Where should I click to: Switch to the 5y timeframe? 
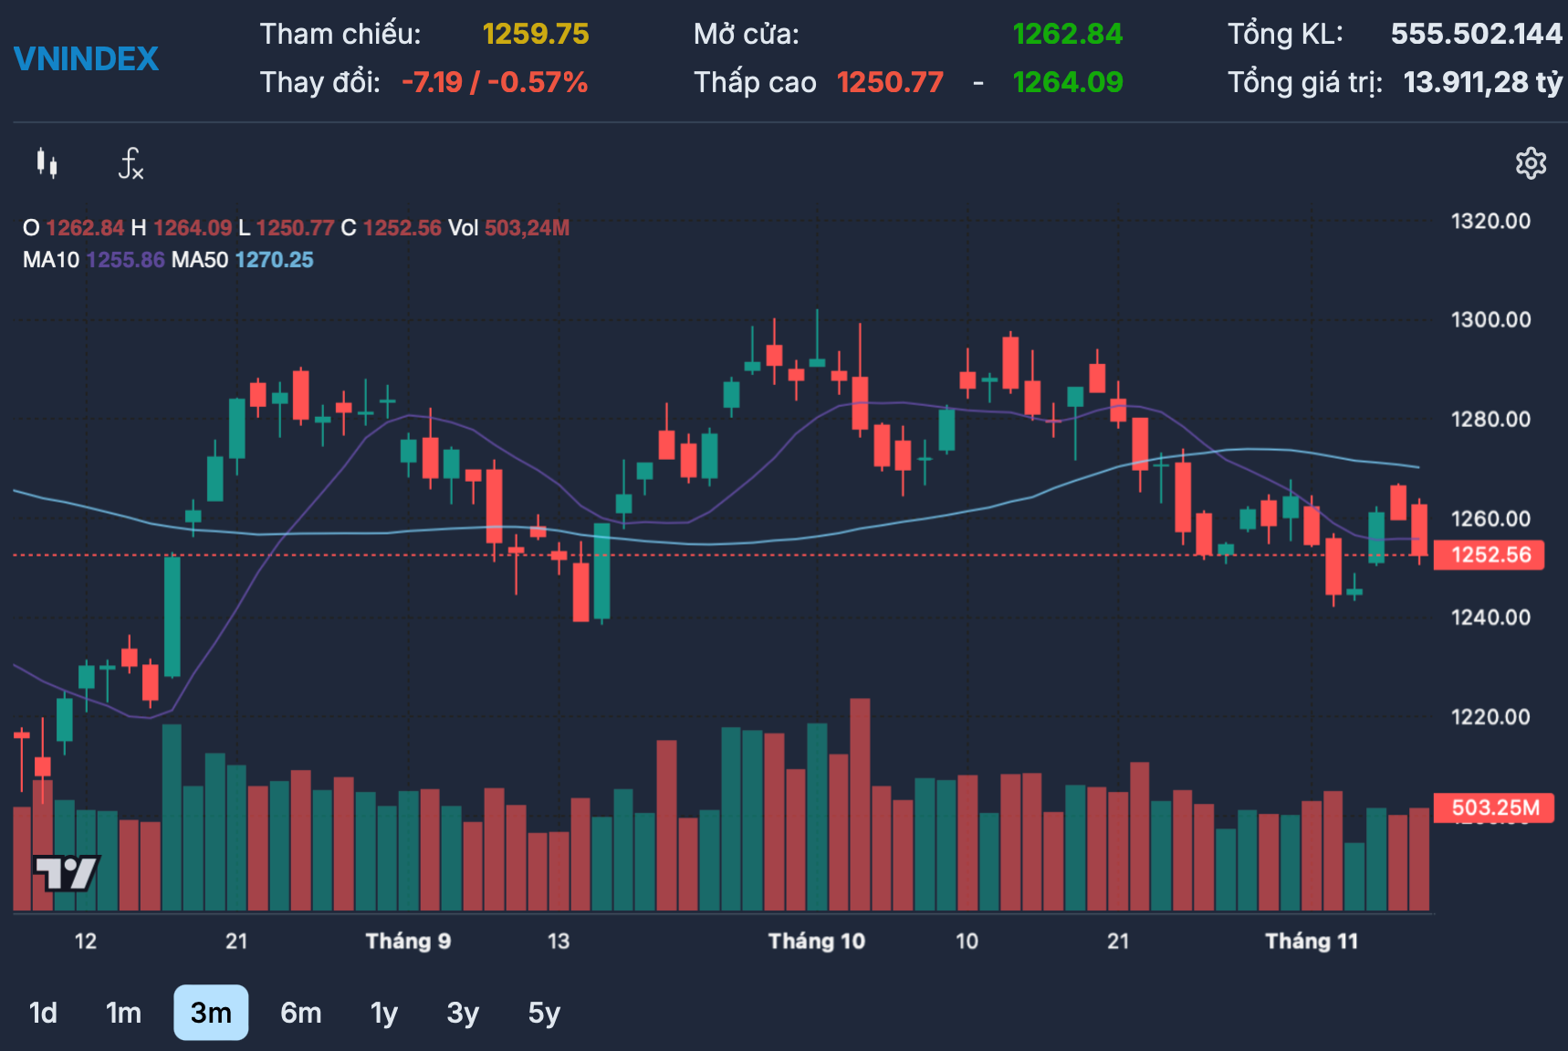pos(544,1013)
